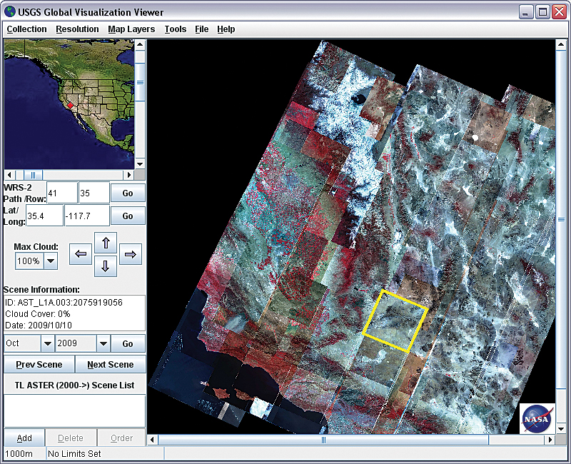Screen dimensions: 571x464
Task: Click the image viewer scroll right arrow
Action: (x=550, y=440)
